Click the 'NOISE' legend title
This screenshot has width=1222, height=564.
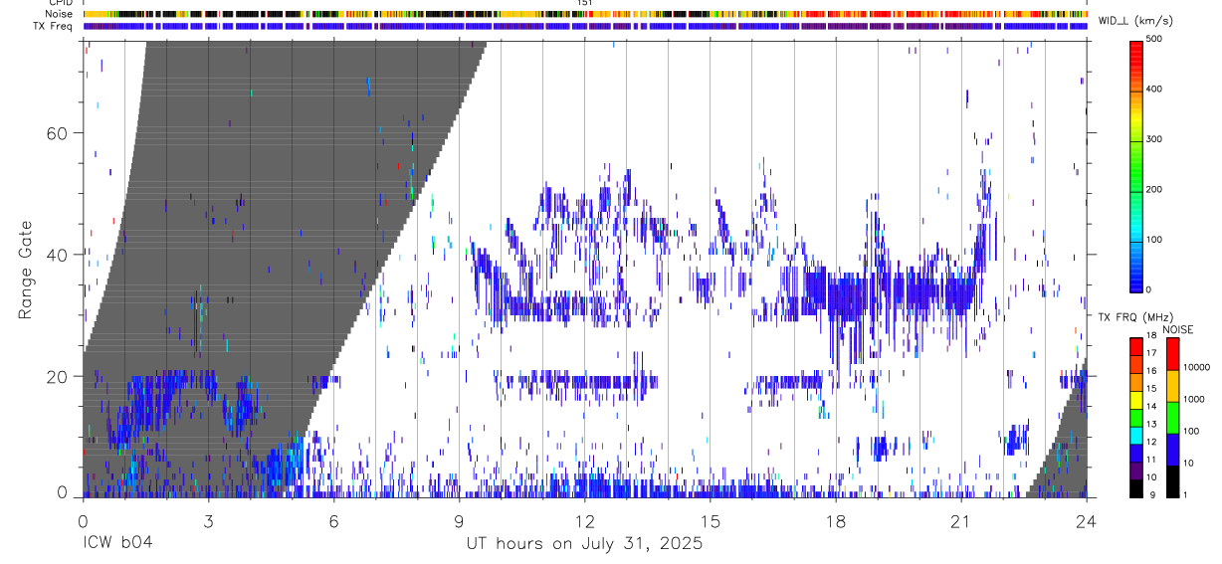pos(1177,329)
